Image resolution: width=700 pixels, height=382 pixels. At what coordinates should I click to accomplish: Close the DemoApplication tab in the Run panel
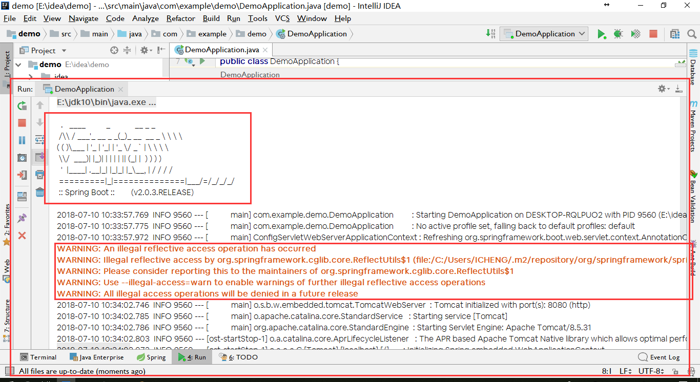(121, 89)
